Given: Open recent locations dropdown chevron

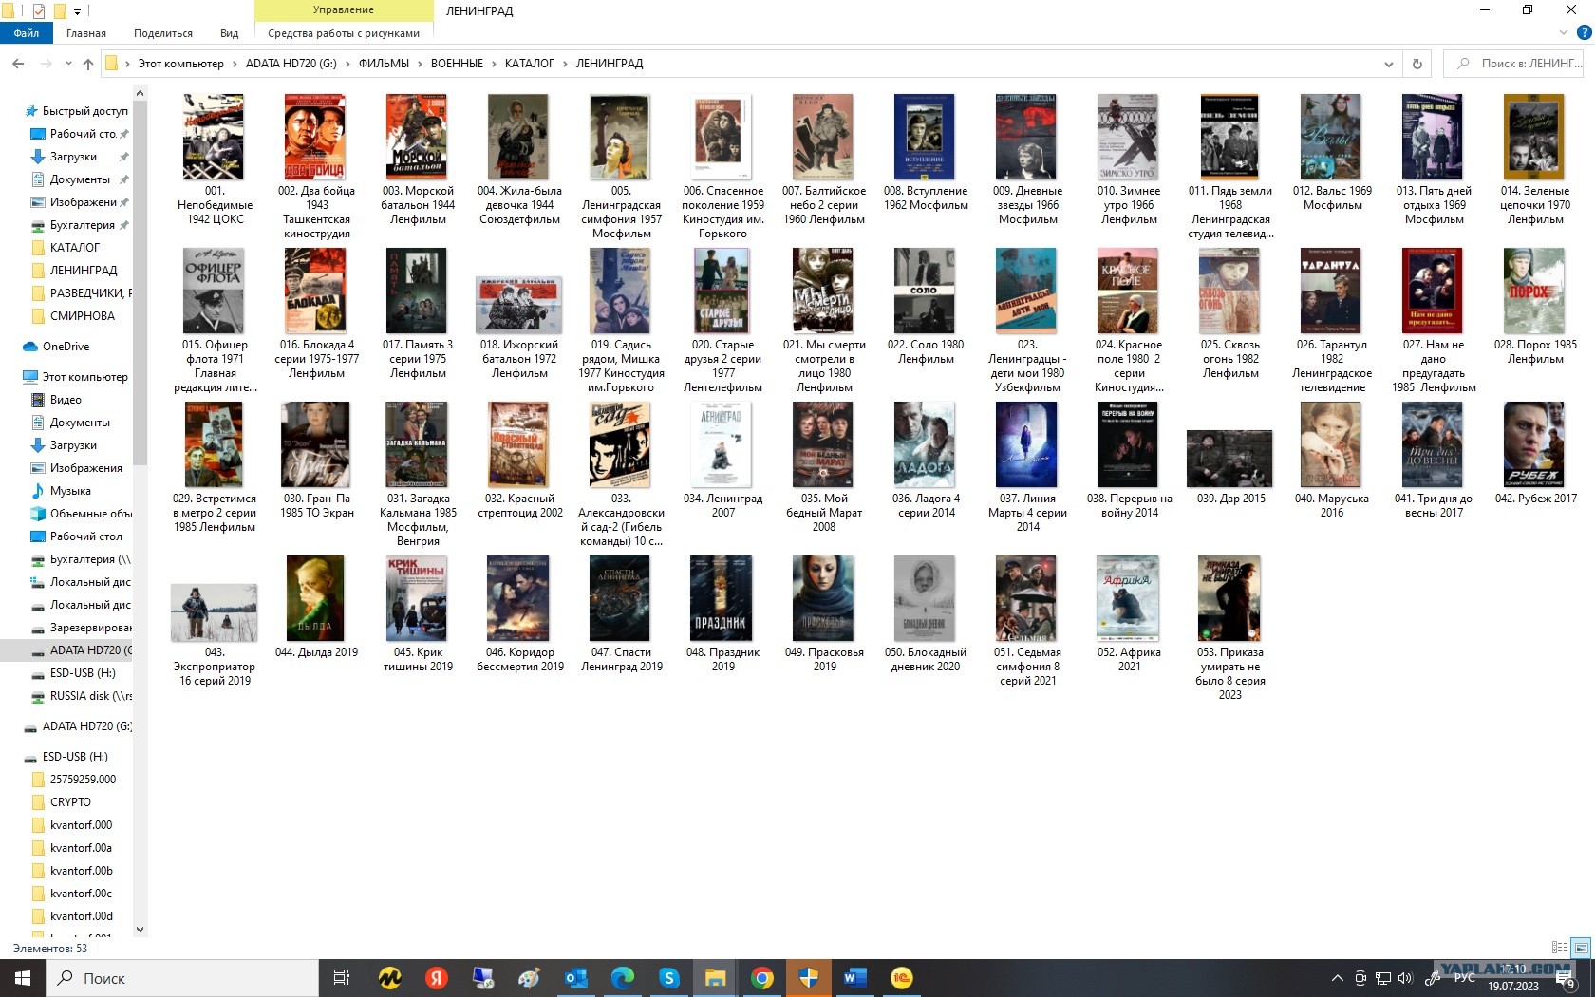Looking at the screenshot, I should tap(68, 64).
